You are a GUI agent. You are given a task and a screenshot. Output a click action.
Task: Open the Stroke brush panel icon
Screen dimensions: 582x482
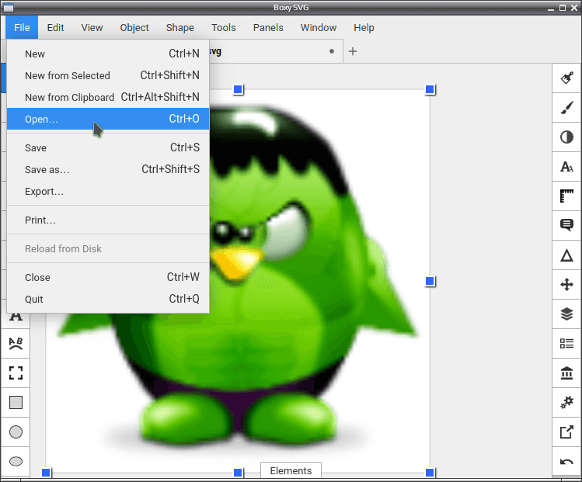(x=566, y=108)
